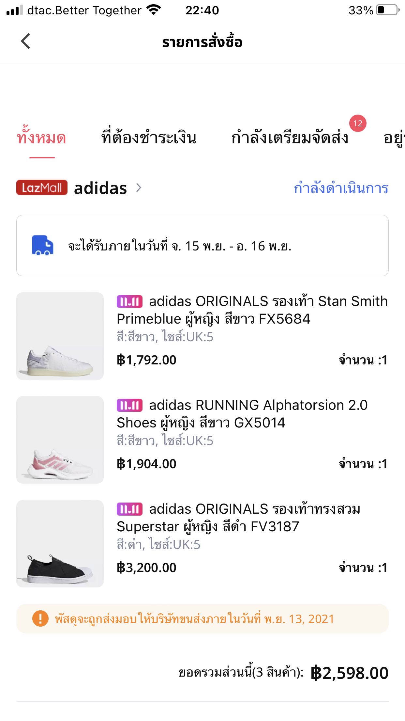Tap the red 12 notification badge
This screenshot has height=721, width=405.
[358, 123]
